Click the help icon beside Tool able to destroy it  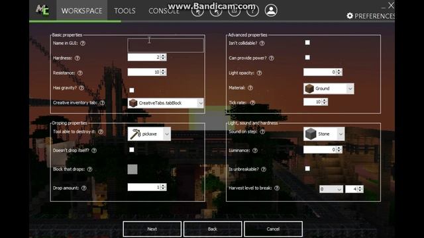[x=101, y=132]
